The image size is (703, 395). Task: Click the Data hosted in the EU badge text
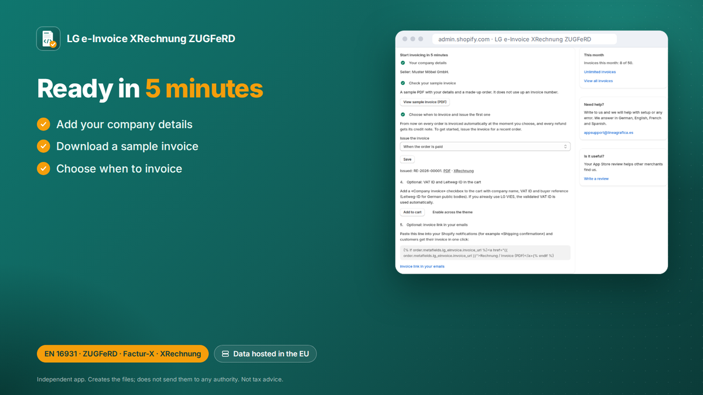pyautogui.click(x=270, y=354)
